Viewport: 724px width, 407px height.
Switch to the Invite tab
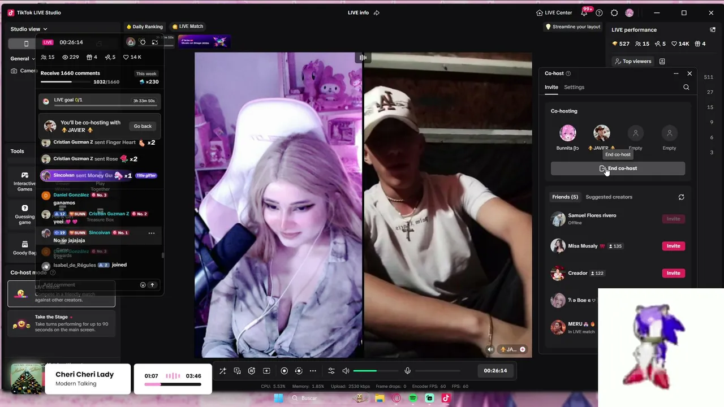[x=551, y=87]
